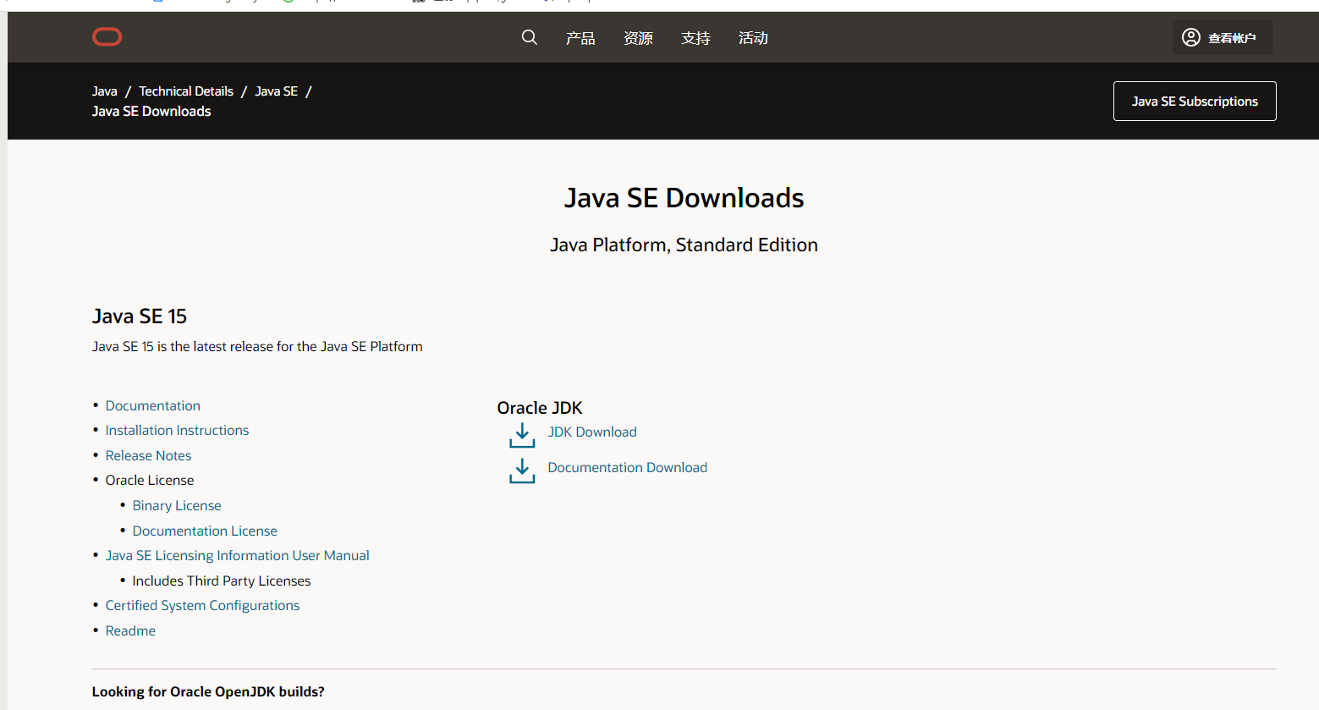Open the Technical Details breadcrumb
This screenshot has width=1319, height=710.
(x=186, y=91)
